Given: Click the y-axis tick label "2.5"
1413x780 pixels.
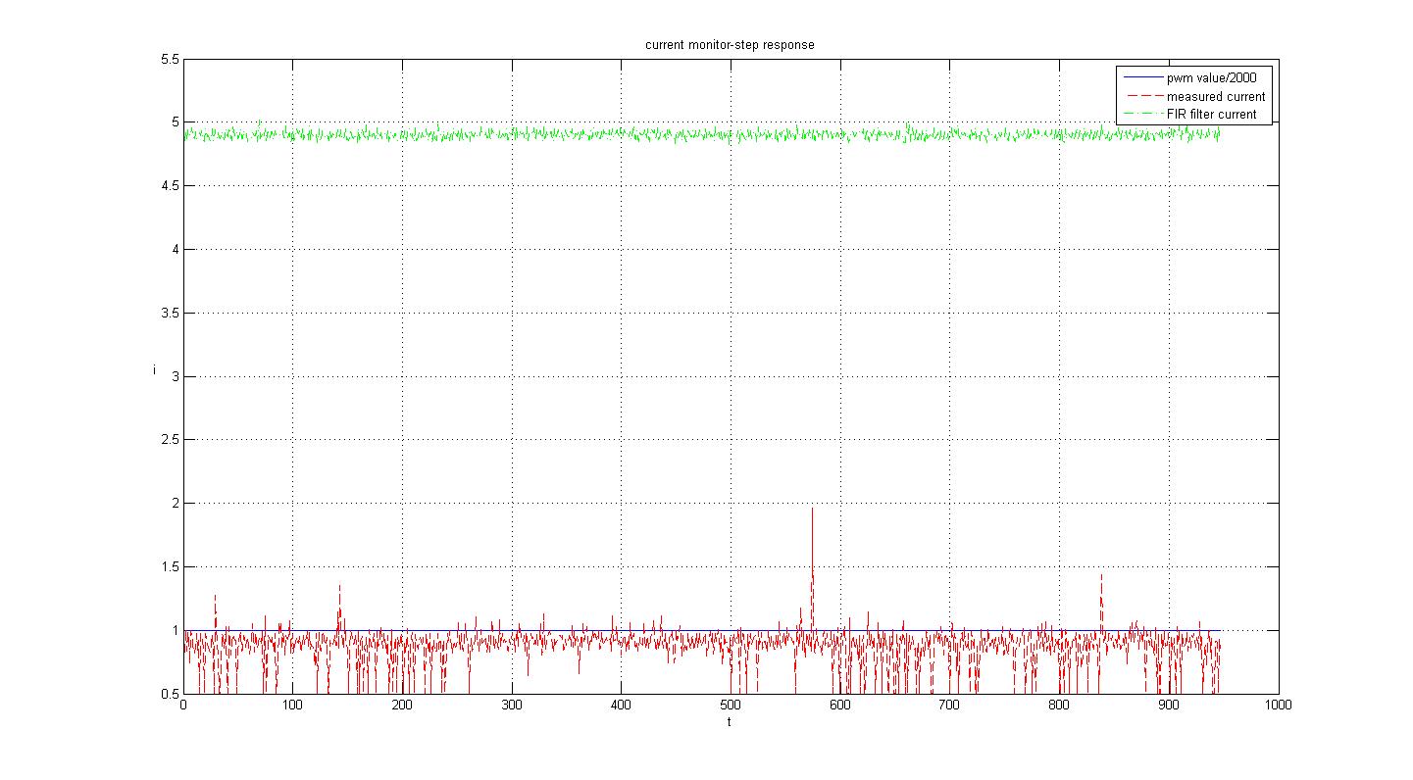Looking at the screenshot, I should click(x=171, y=440).
